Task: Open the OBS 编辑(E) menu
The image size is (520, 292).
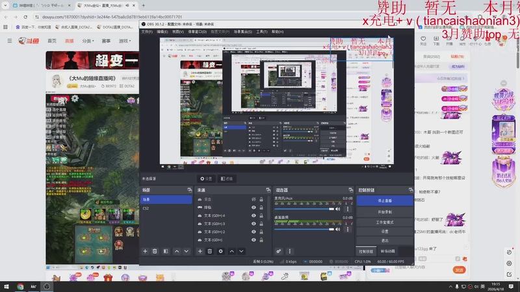Action: 162,32
